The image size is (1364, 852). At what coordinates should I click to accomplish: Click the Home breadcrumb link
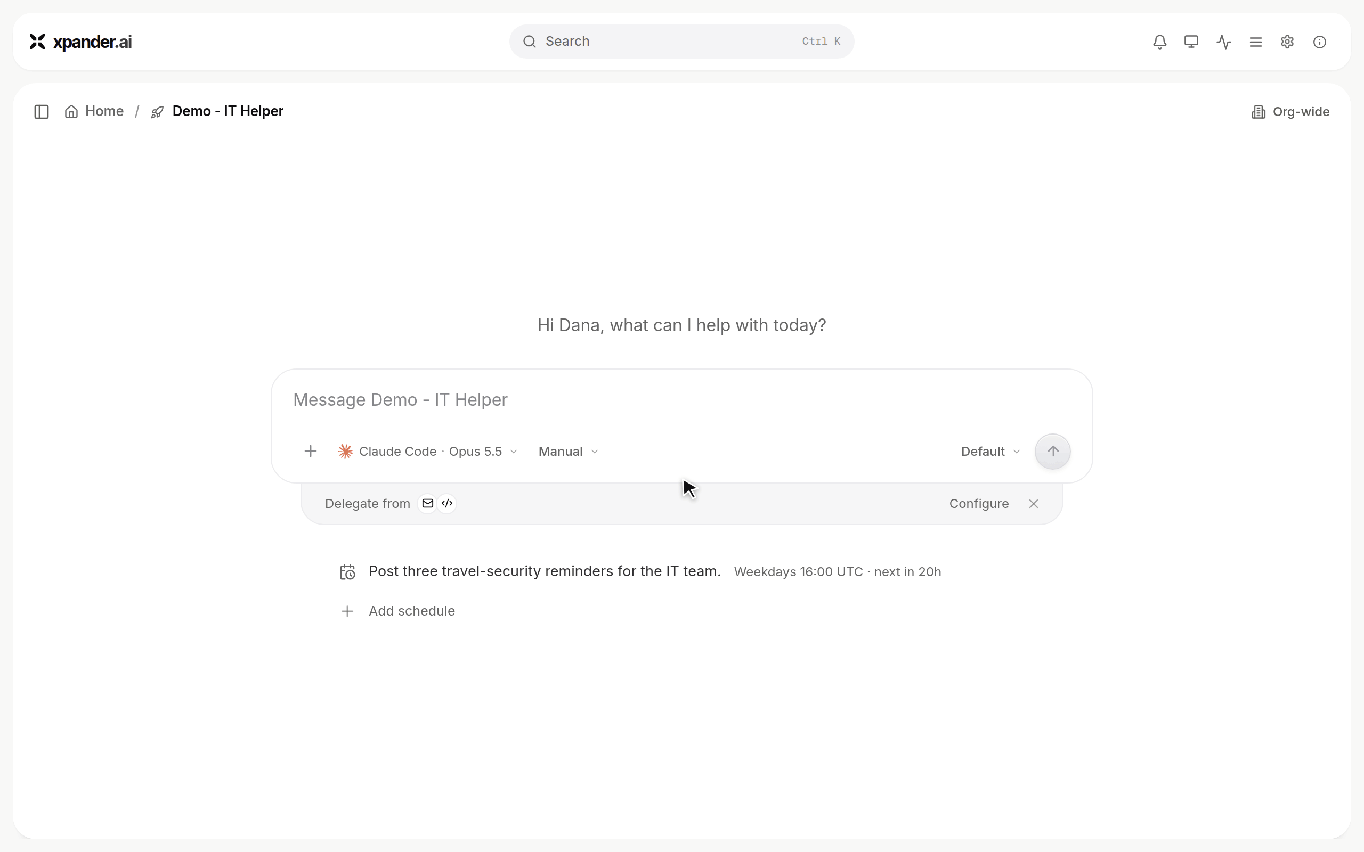pos(94,112)
